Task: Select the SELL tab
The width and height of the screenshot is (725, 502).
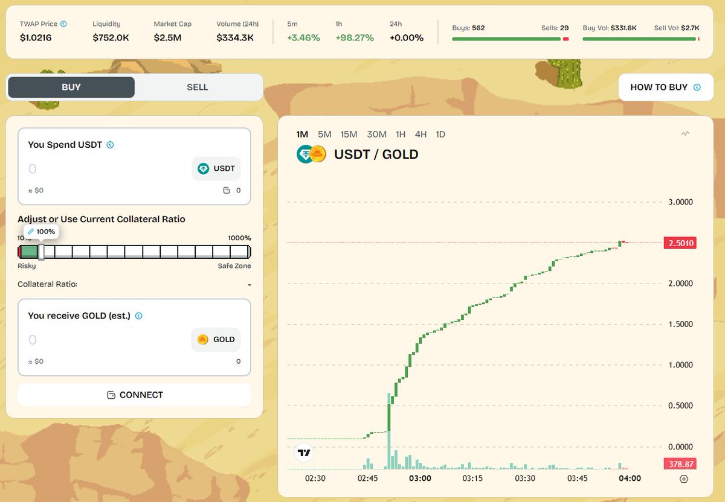Action: click(x=198, y=87)
